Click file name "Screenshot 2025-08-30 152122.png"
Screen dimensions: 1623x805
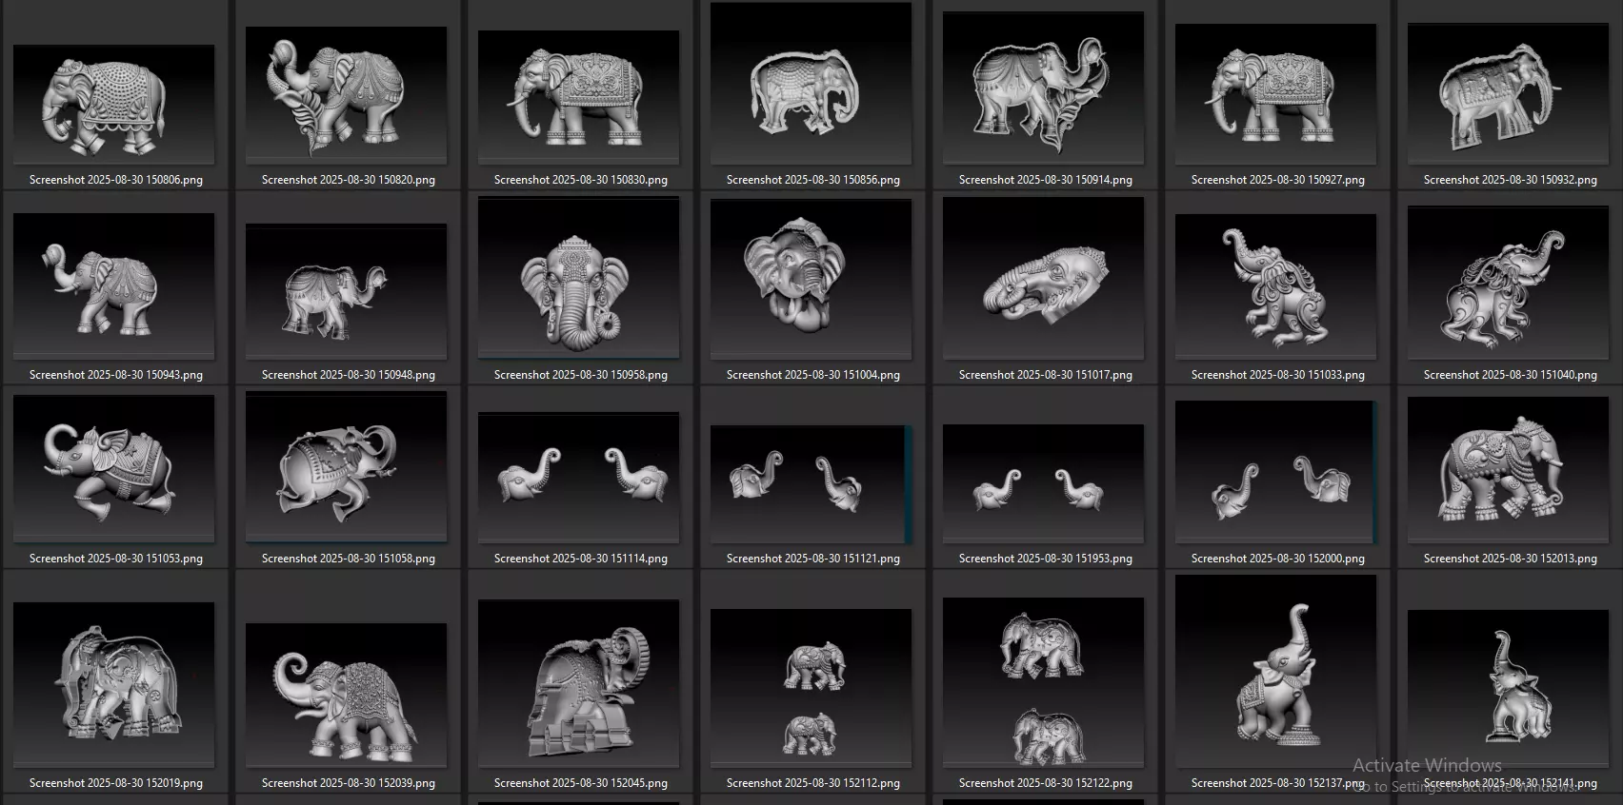(x=1046, y=783)
